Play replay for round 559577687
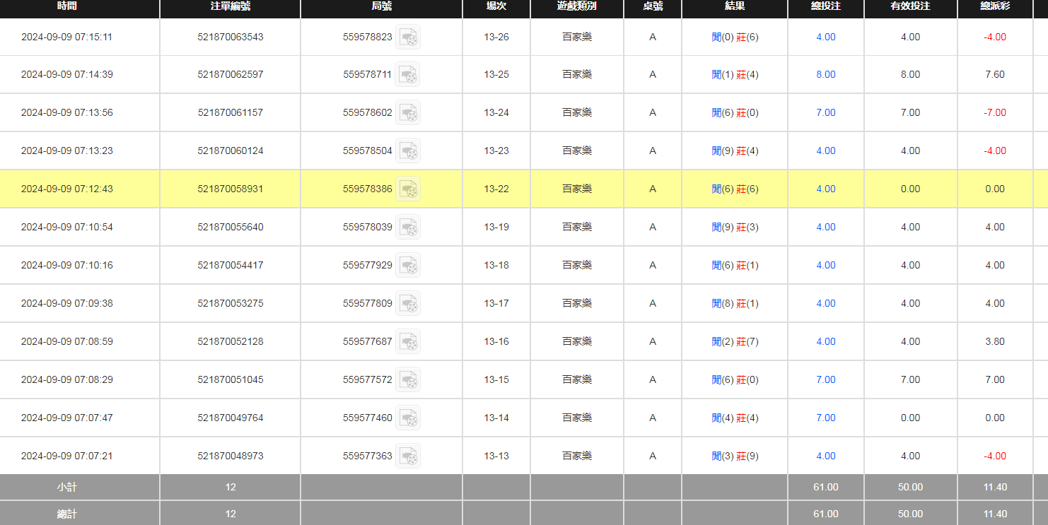Viewport: 1048px width, 525px height. [407, 341]
